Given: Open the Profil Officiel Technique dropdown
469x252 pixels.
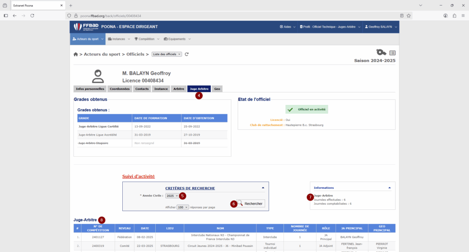Looking at the screenshot, I should click(330, 27).
